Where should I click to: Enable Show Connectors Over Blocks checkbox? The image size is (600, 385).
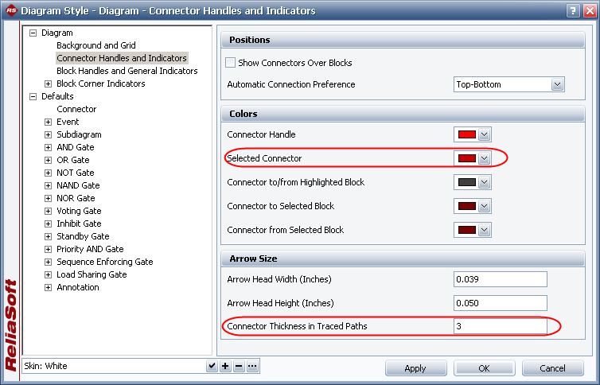click(231, 63)
